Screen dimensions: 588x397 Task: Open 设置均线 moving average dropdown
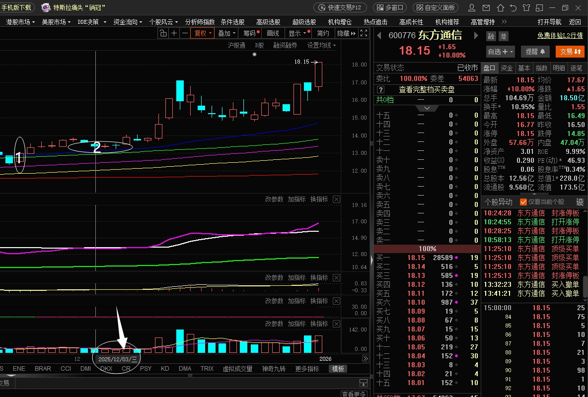coord(321,45)
